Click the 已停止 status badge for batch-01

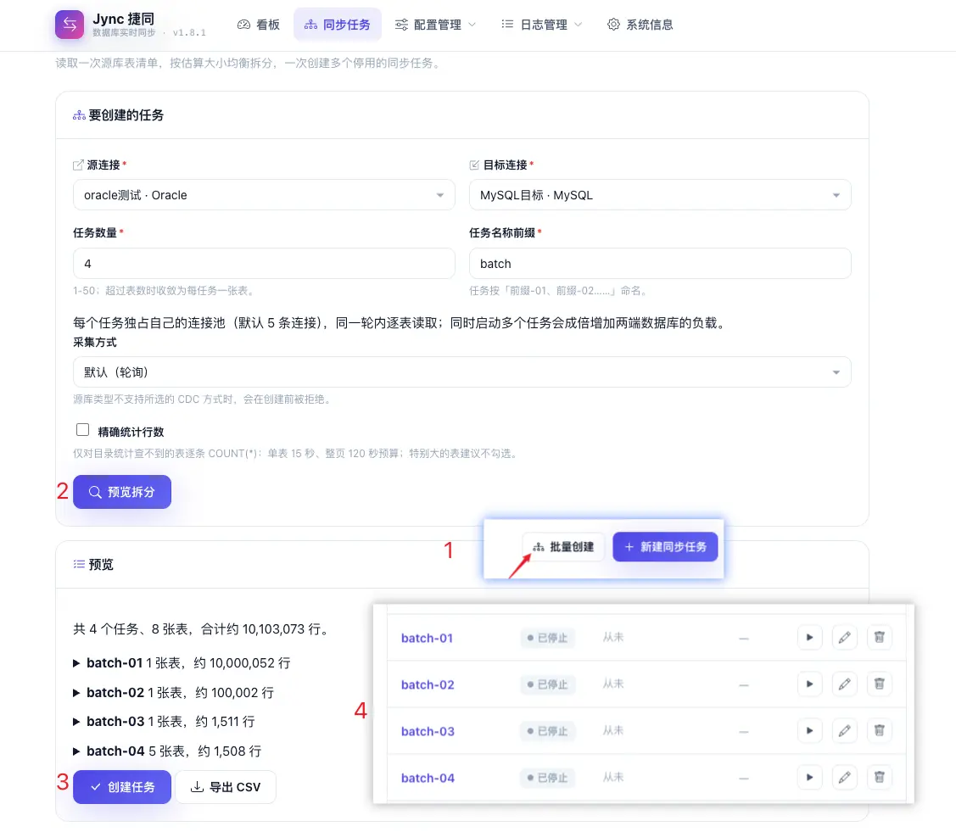coord(547,638)
